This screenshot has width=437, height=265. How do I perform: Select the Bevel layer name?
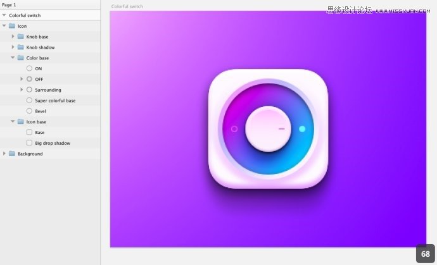tap(41, 111)
